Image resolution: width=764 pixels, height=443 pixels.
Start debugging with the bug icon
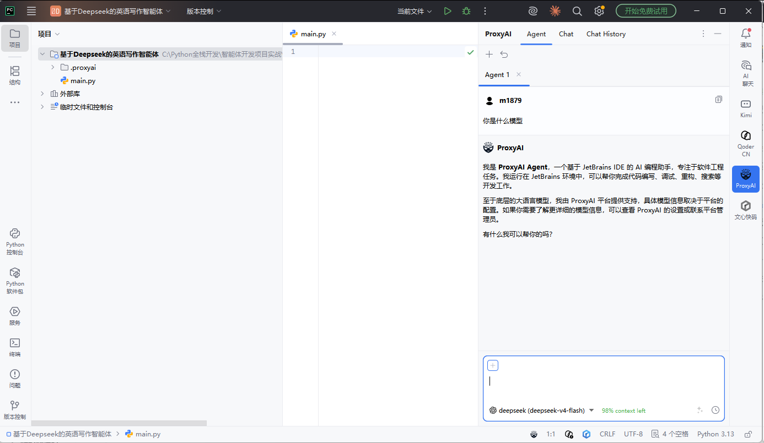point(466,11)
